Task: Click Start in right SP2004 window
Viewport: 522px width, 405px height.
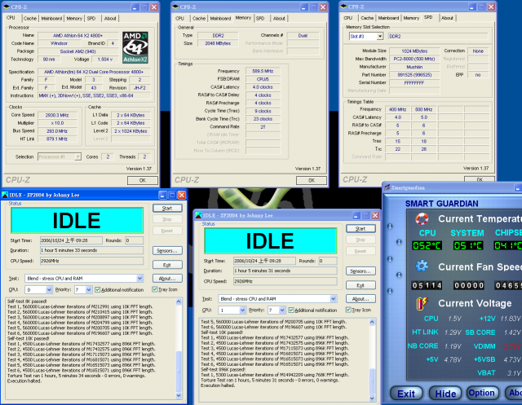Action: click(x=361, y=228)
